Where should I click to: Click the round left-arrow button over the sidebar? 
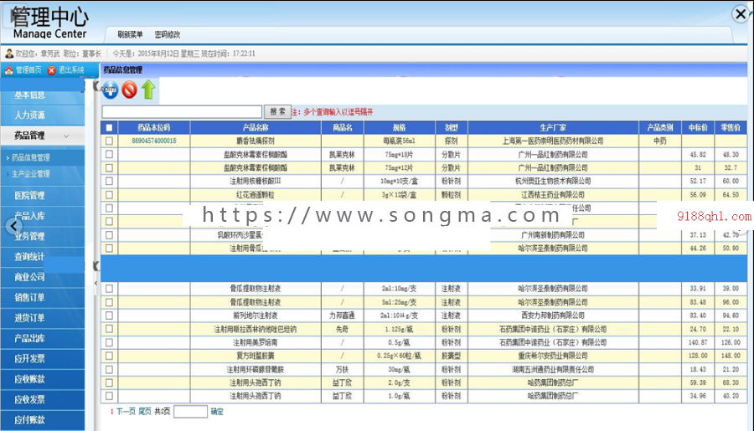(x=14, y=226)
